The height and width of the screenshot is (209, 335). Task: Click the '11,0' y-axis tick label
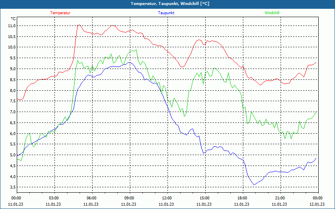tap(12, 26)
